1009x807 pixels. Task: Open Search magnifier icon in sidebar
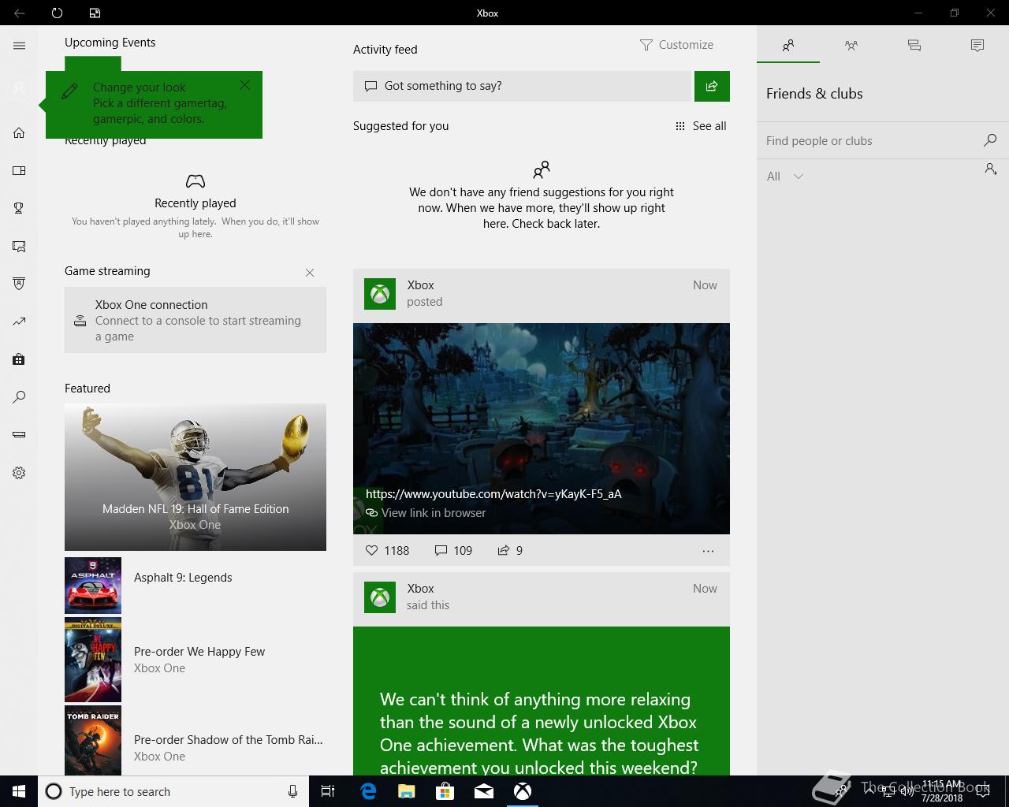(19, 397)
